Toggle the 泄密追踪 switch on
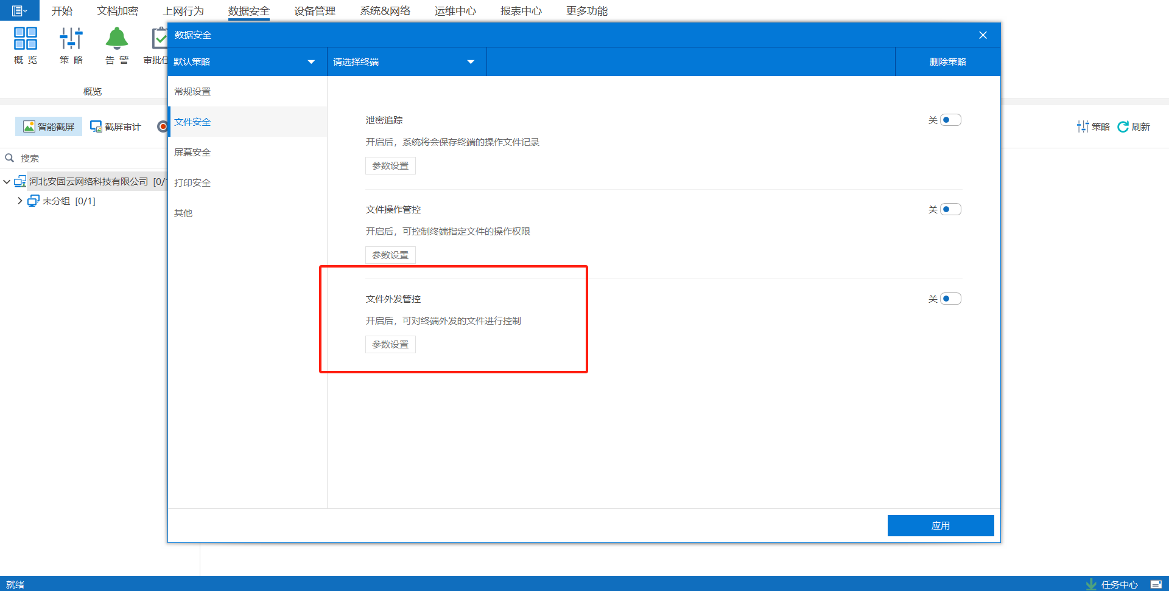Viewport: 1169px width, 591px height. (950, 120)
